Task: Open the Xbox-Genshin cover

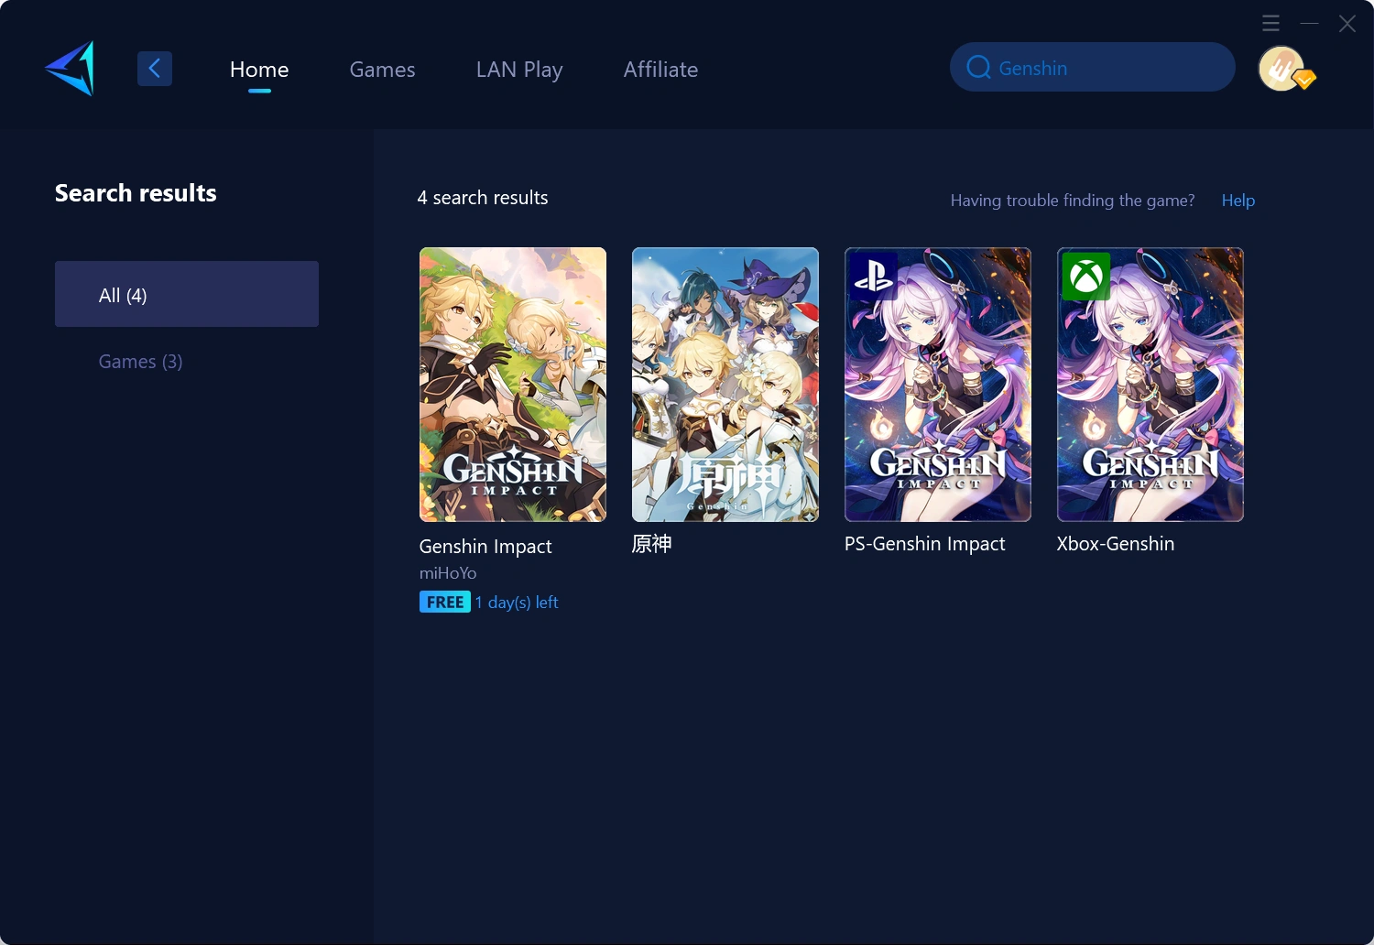Action: [x=1150, y=385]
